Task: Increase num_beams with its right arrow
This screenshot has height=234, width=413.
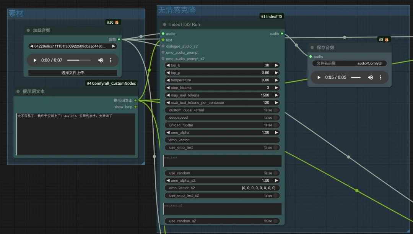Action: (x=276, y=88)
